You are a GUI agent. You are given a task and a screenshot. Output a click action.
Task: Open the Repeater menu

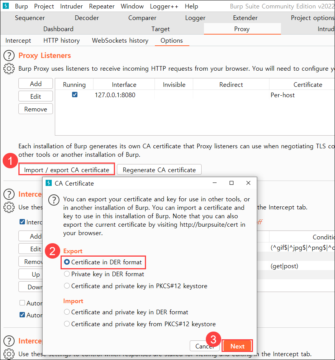click(x=102, y=6)
